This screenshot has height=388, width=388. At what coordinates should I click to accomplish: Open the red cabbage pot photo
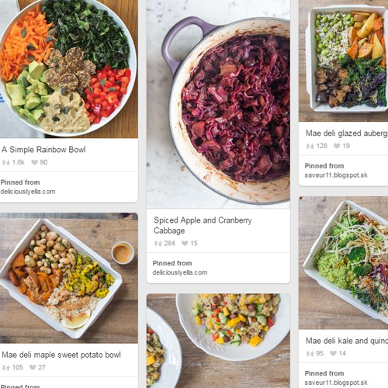coord(218,104)
